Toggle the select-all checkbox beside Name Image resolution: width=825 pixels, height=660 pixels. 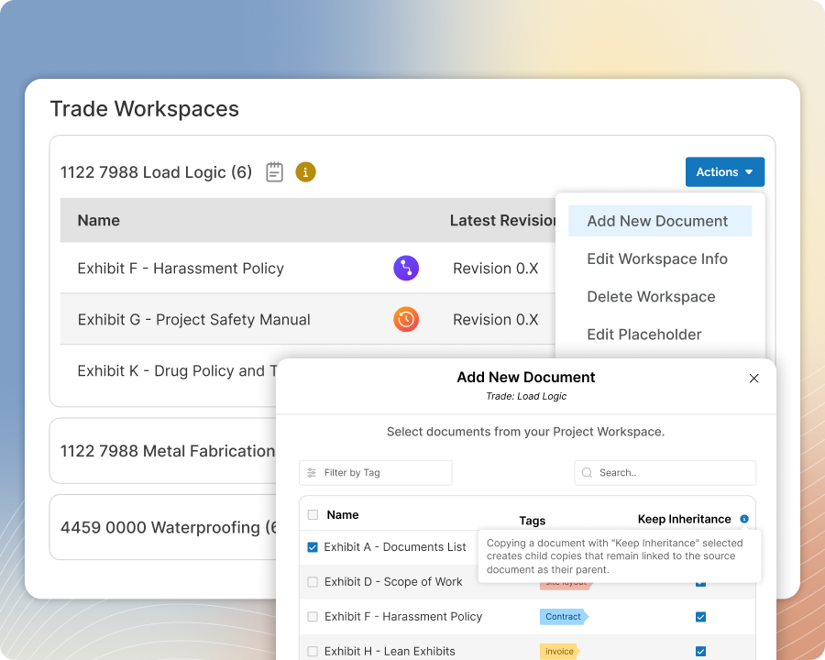click(x=313, y=515)
